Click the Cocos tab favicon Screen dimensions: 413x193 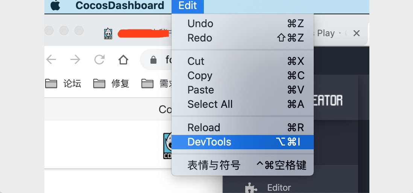coord(108,34)
